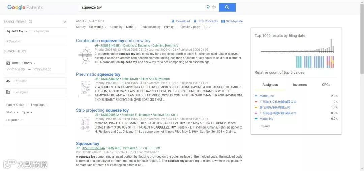Click the 'About 28,624 results' text
This screenshot has height=171, width=364.
click(x=90, y=21)
